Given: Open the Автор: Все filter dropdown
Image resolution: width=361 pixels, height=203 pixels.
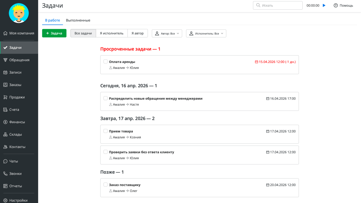Looking at the screenshot, I should click(x=167, y=33).
